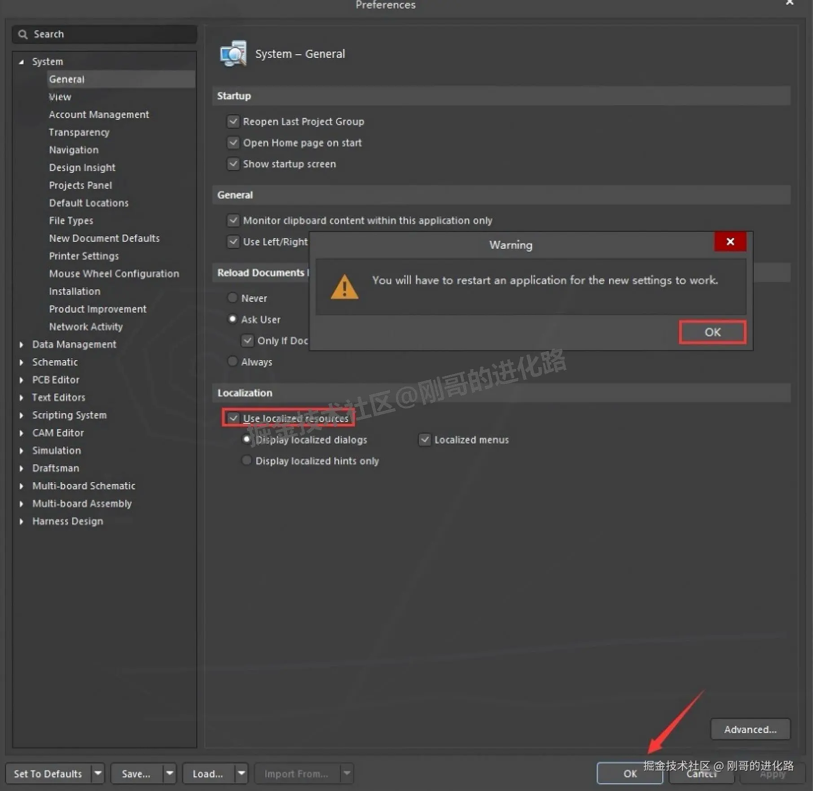Toggle Reopen Last Project Group checkbox

coord(233,122)
